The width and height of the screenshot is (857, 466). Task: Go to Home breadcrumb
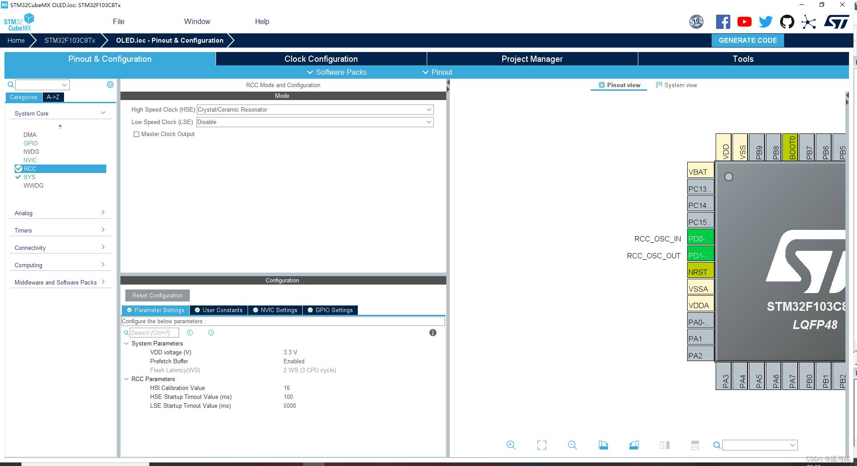pos(16,40)
